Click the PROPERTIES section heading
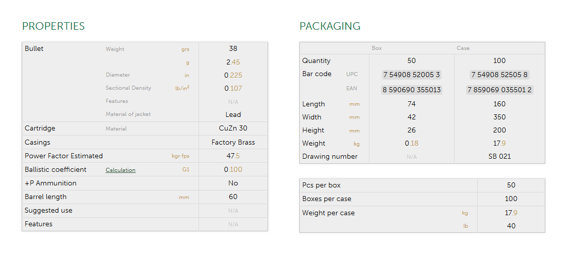The image size is (573, 256). [x=53, y=27]
